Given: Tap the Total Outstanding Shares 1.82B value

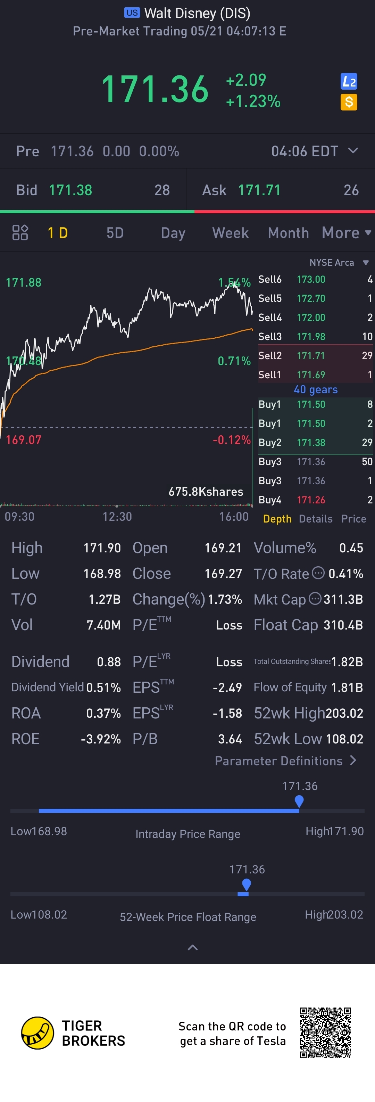Looking at the screenshot, I should 347,662.
